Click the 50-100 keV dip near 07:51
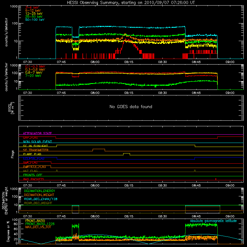Viewport: 247px width, 247px height. pos(75,37)
